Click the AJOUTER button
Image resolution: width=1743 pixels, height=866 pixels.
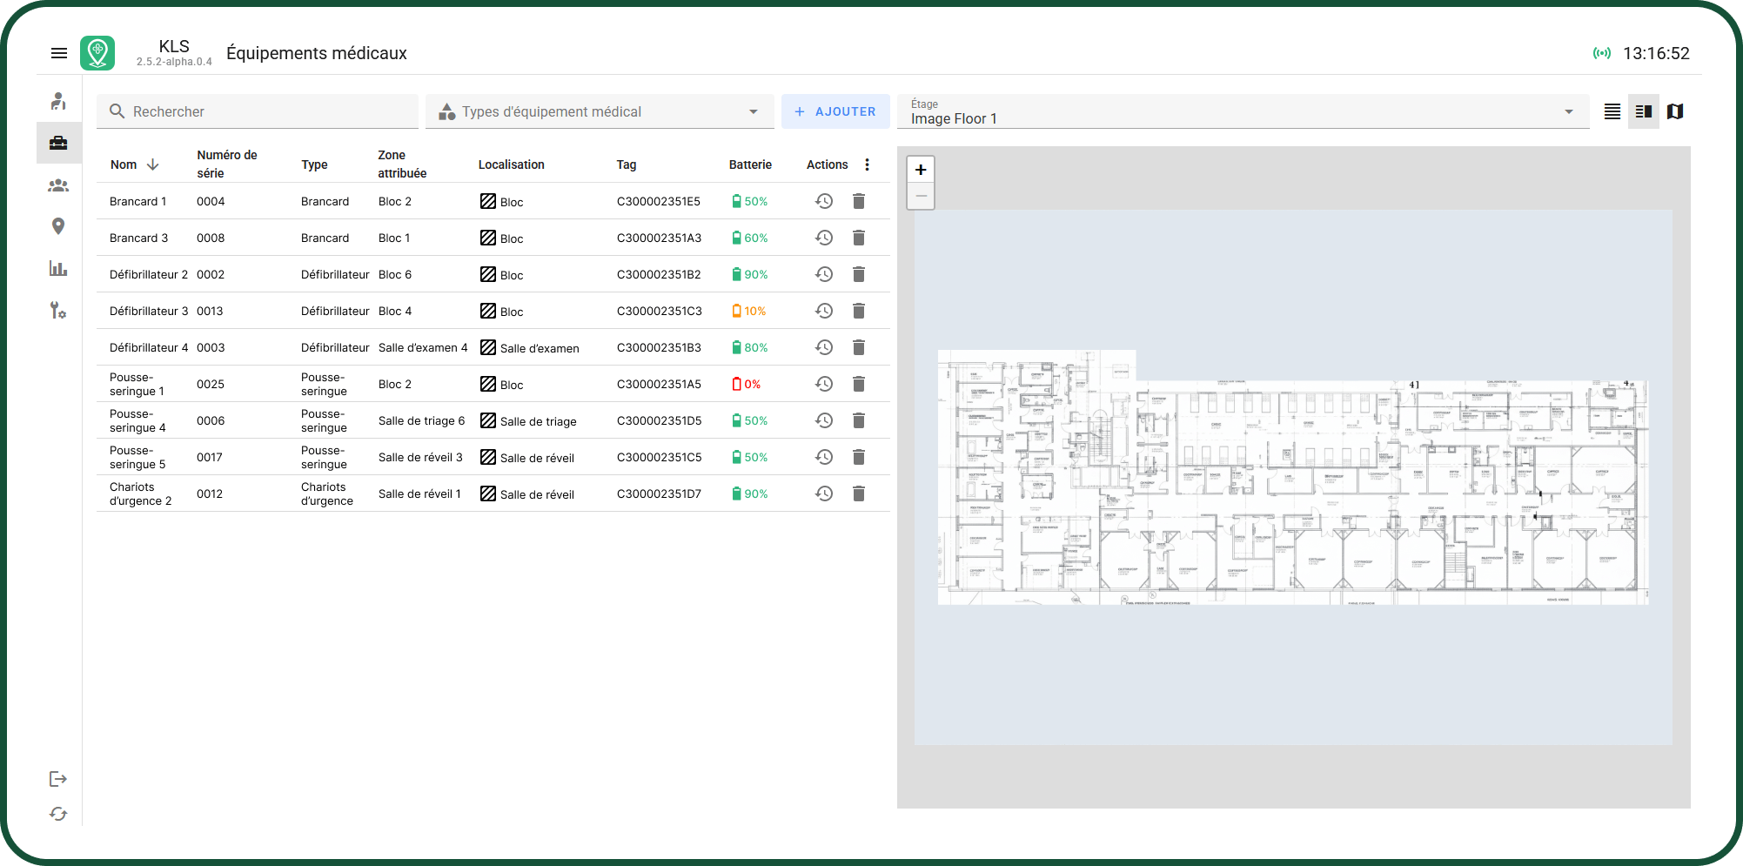[x=835, y=111]
